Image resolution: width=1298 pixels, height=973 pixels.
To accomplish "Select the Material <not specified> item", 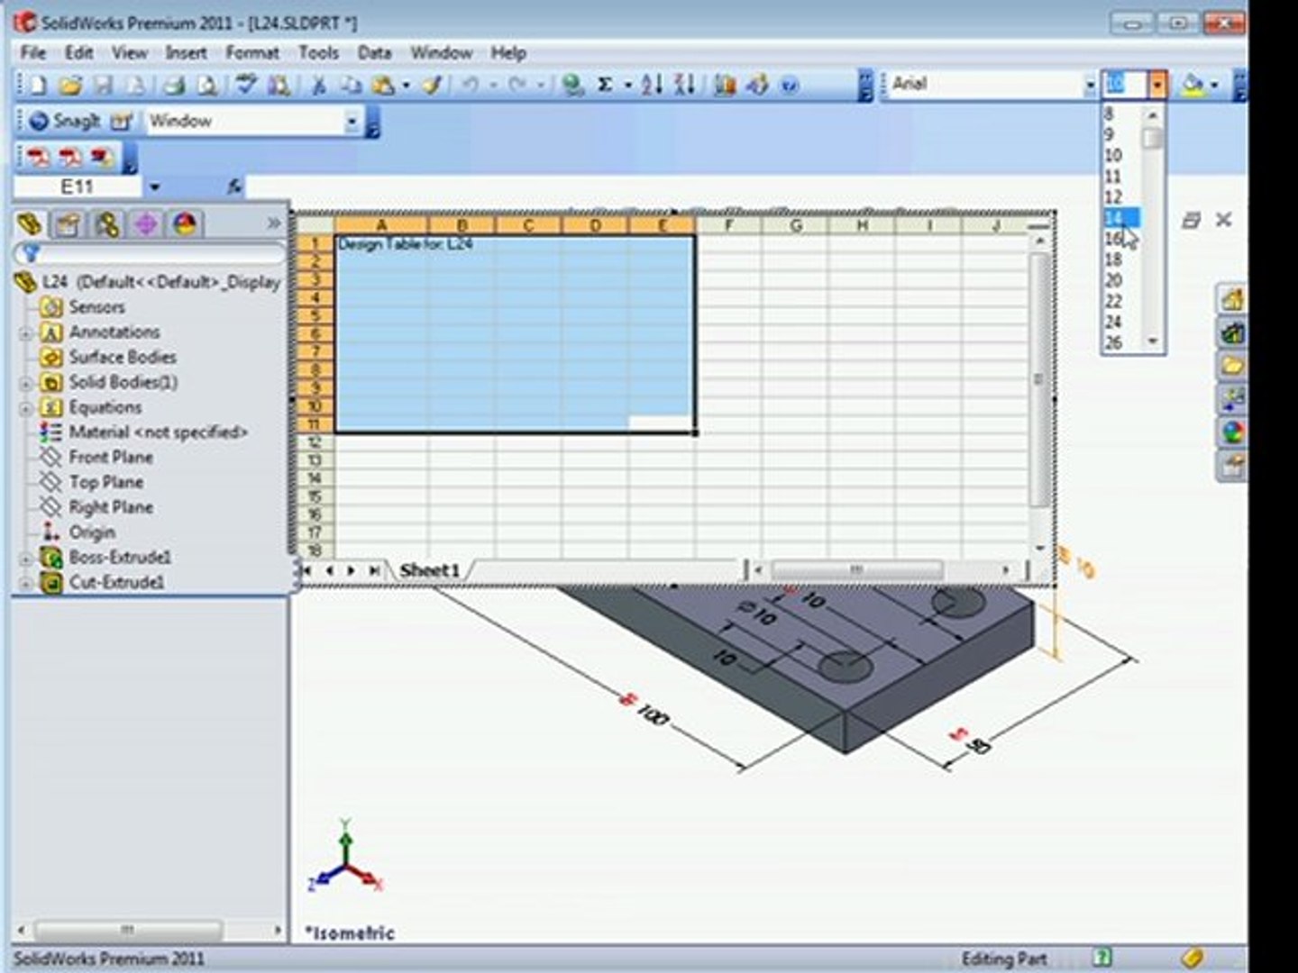I will tap(158, 432).
